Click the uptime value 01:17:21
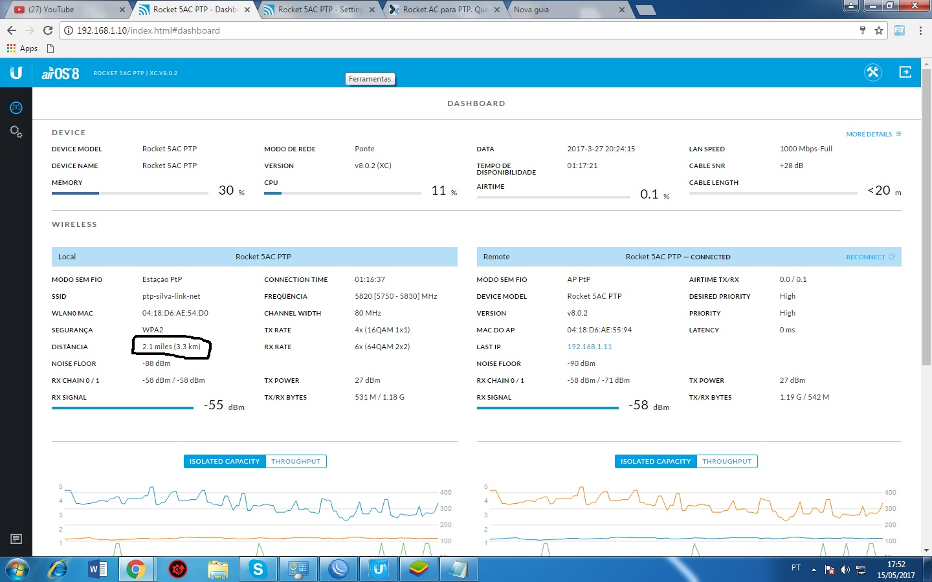This screenshot has width=932, height=582. pyautogui.click(x=582, y=166)
